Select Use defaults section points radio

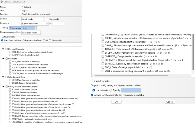(94, 90)
